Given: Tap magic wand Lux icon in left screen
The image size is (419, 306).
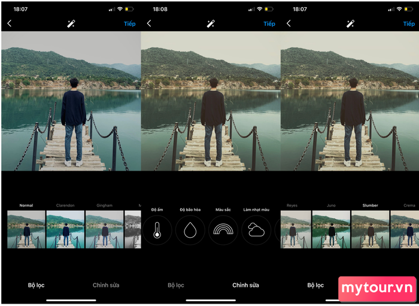Looking at the screenshot, I should point(71,23).
